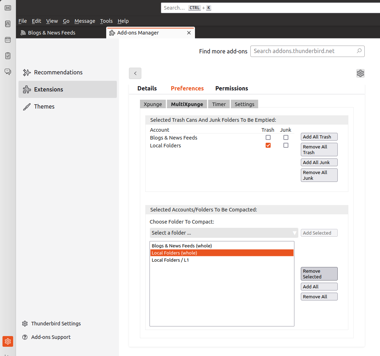Click the Themes paintbrush icon
380x356 pixels.
coord(27,106)
